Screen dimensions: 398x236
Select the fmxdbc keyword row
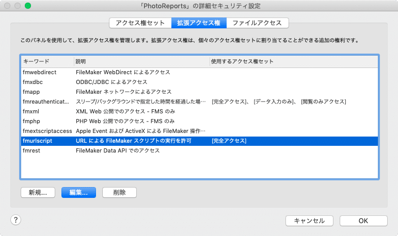[199, 82]
